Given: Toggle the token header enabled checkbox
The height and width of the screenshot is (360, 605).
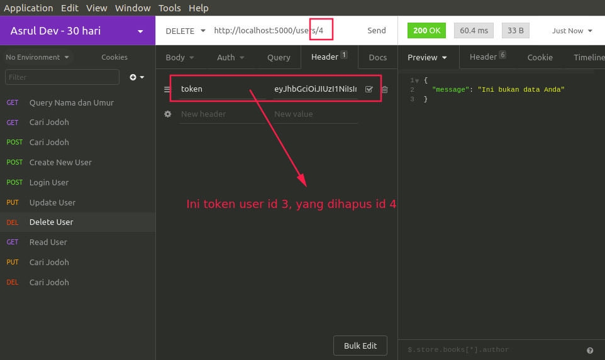Looking at the screenshot, I should (x=369, y=89).
